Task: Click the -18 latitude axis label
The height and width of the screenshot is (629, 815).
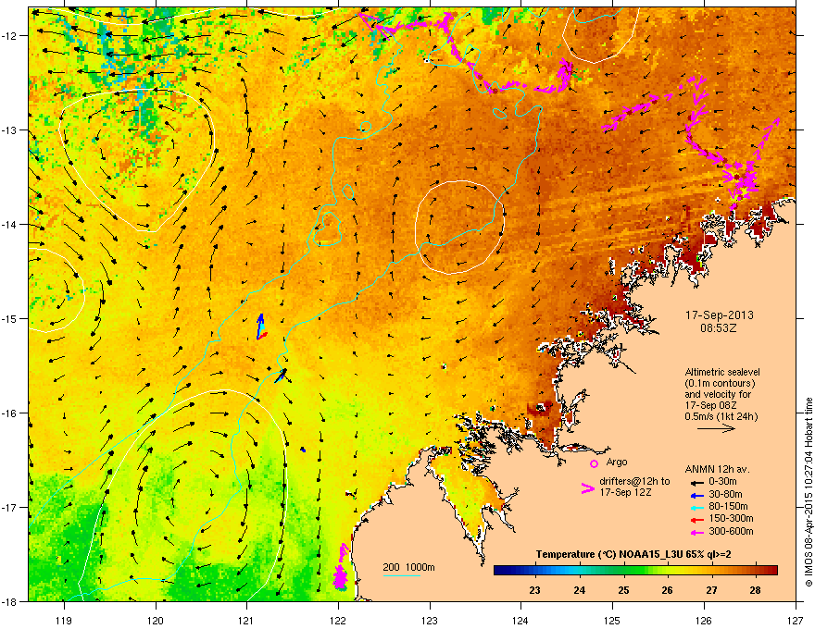Action: point(9,601)
